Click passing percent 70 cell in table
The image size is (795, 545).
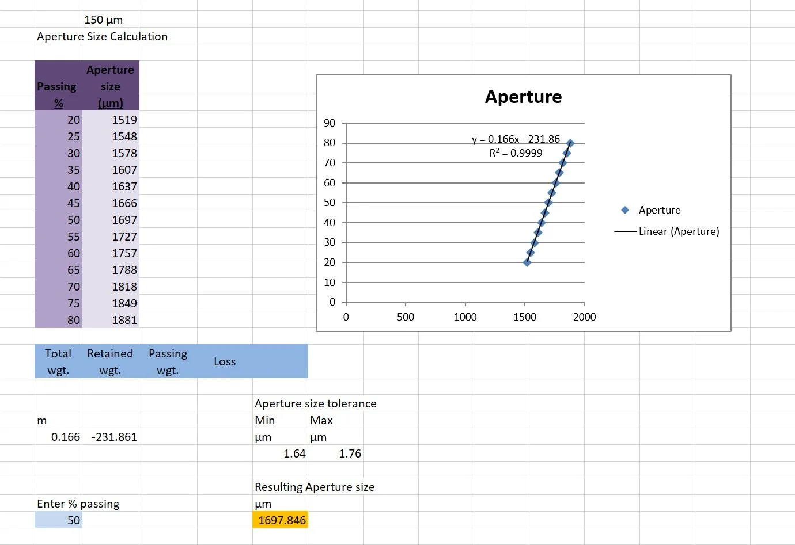[x=58, y=287]
